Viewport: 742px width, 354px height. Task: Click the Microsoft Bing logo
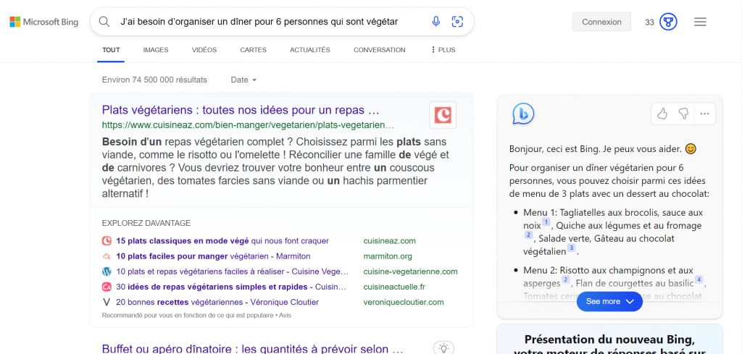45,22
